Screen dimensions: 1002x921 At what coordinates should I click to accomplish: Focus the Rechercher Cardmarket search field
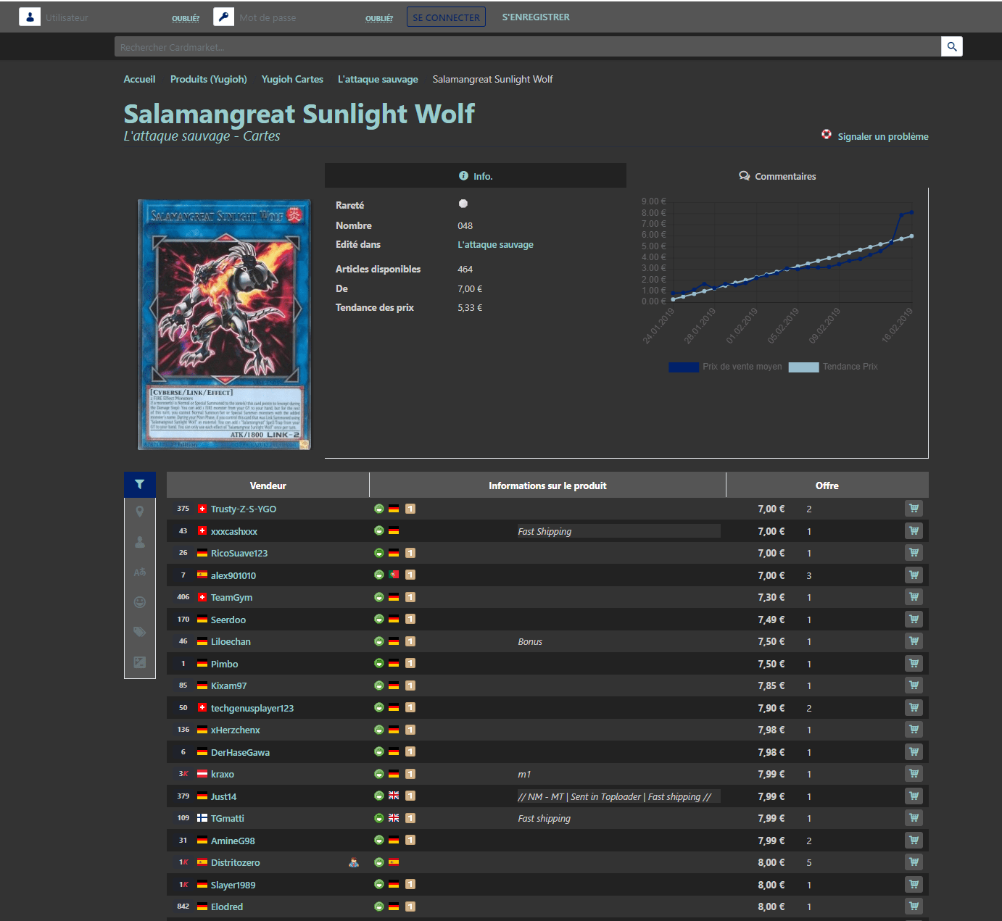pos(527,47)
